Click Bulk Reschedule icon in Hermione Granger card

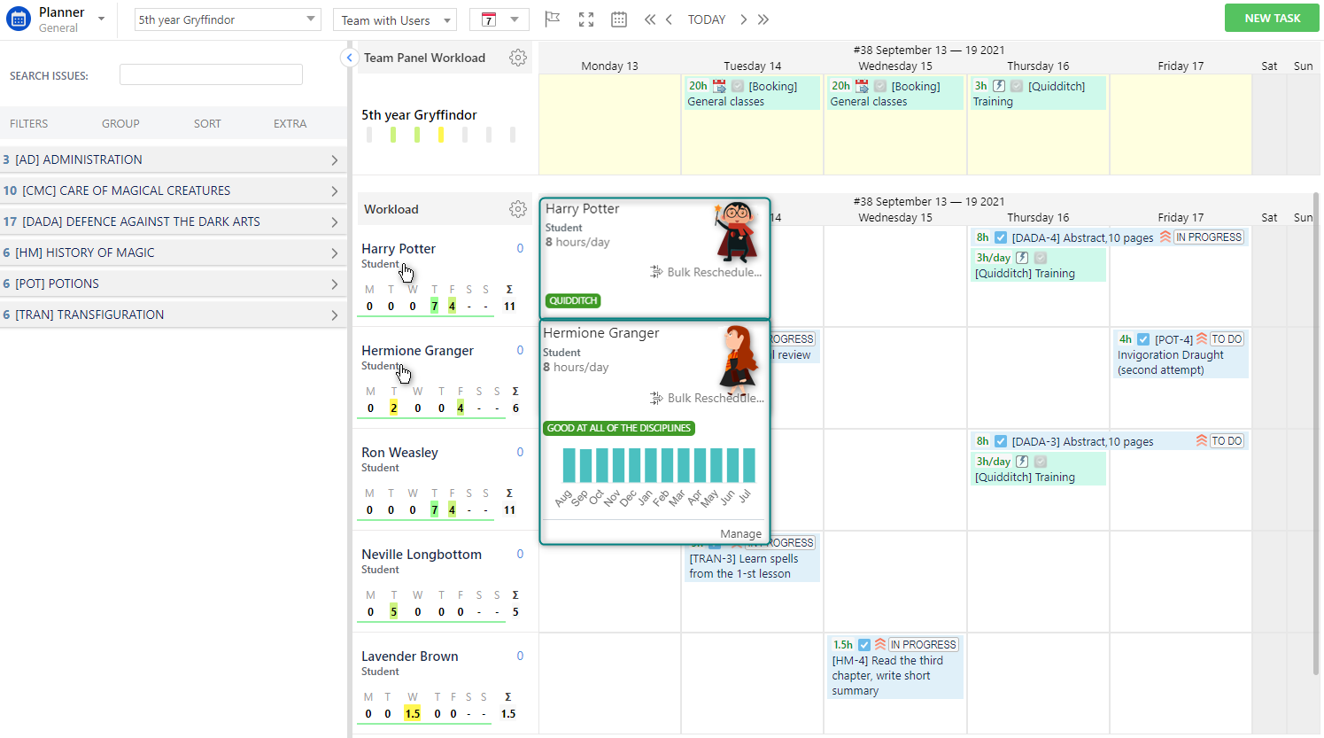point(656,398)
